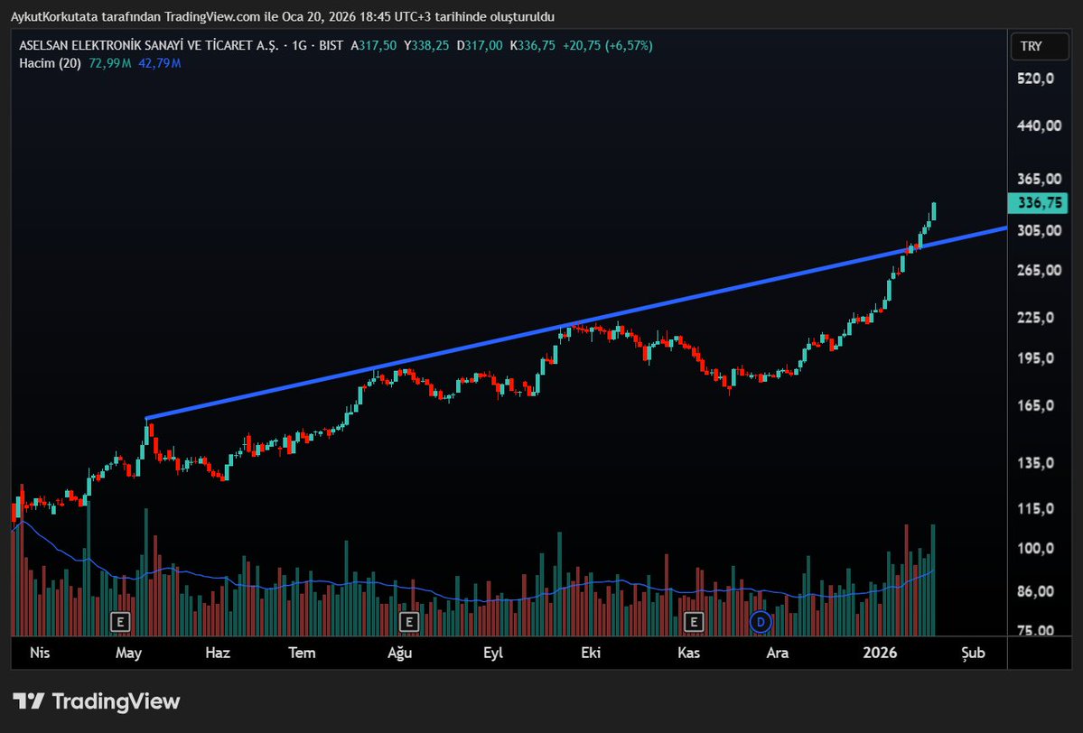This screenshot has width=1083, height=733.
Task: Click the Kas month label on time axis
Action: 688,653
